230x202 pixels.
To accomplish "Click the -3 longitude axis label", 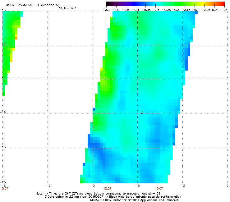I will pyautogui.click(x=182, y=186).
